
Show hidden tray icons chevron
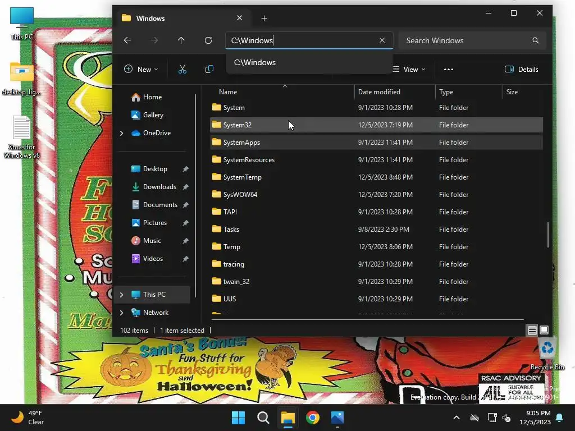pyautogui.click(x=457, y=418)
